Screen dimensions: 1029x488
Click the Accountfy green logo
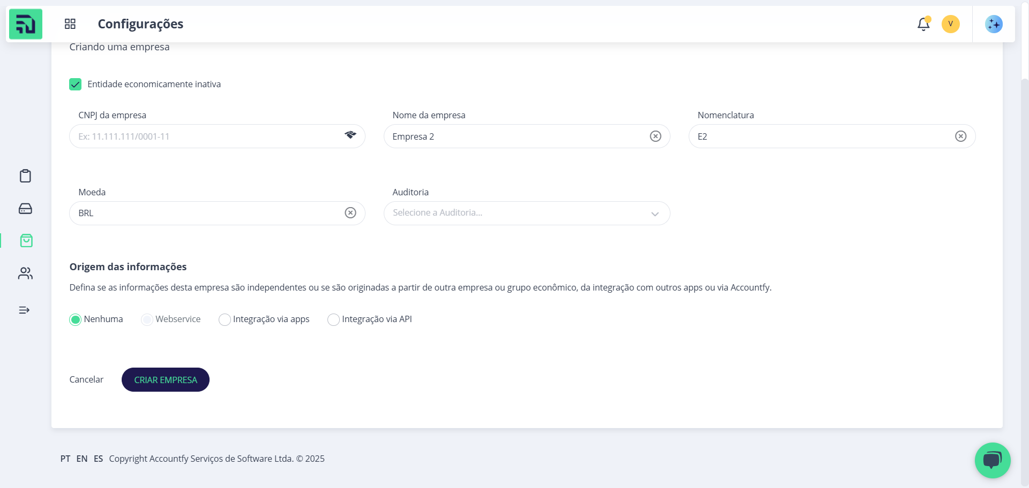(26, 24)
